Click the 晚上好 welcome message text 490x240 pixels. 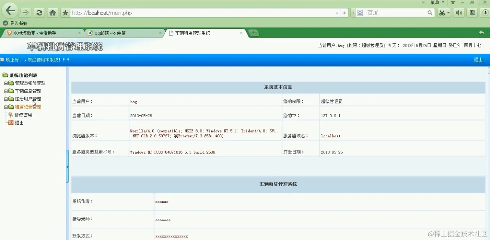[37, 60]
